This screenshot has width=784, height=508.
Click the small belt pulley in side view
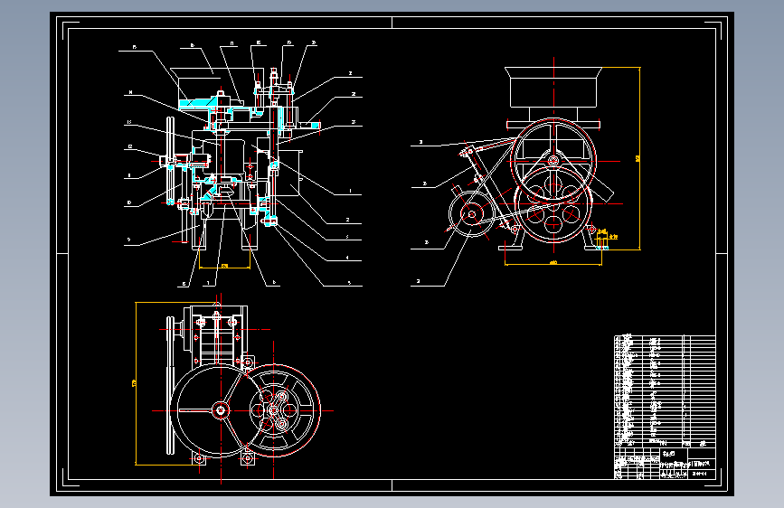click(471, 214)
